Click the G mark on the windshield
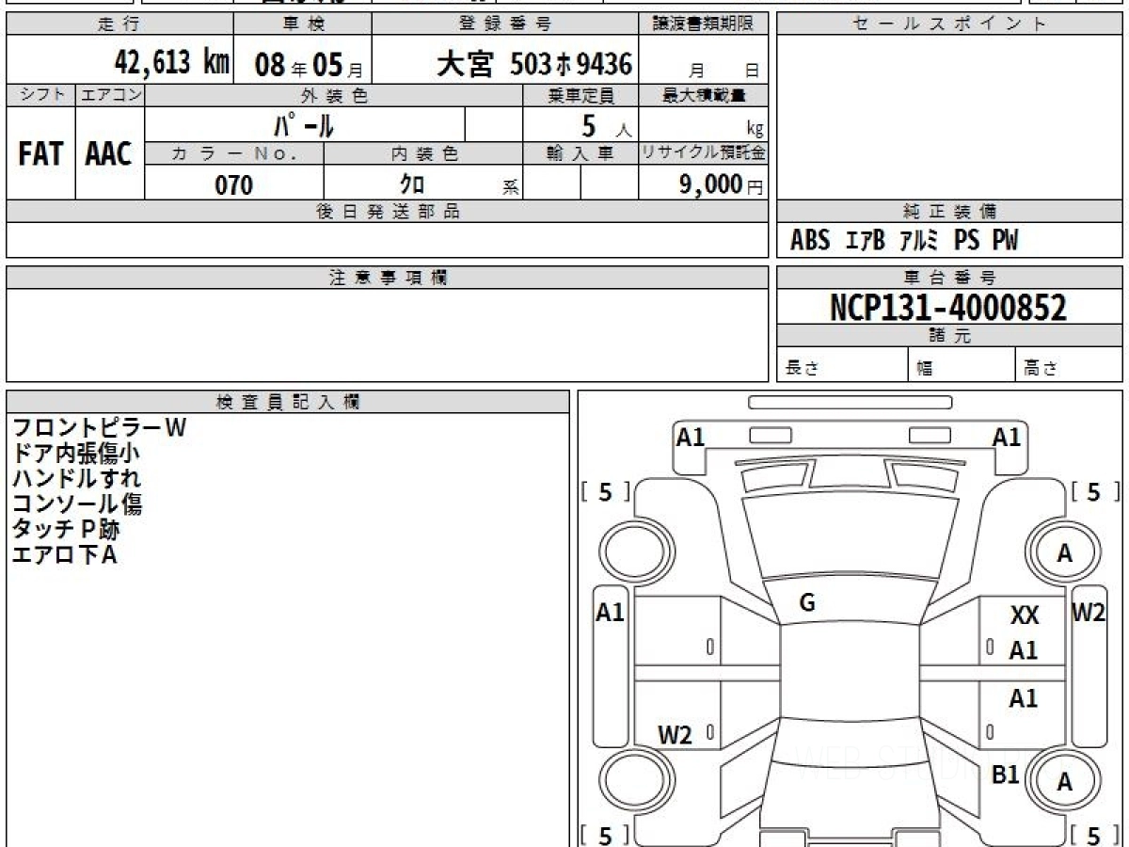 [x=806, y=603]
